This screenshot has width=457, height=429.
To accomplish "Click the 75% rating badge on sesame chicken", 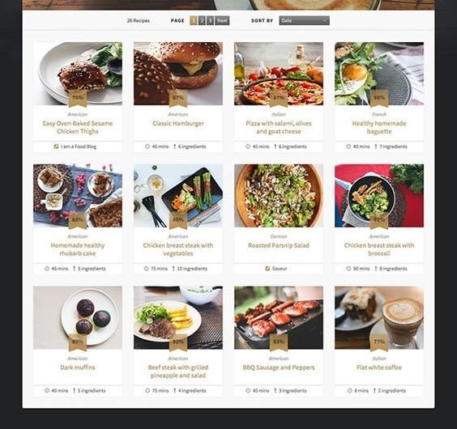I will tap(78, 99).
